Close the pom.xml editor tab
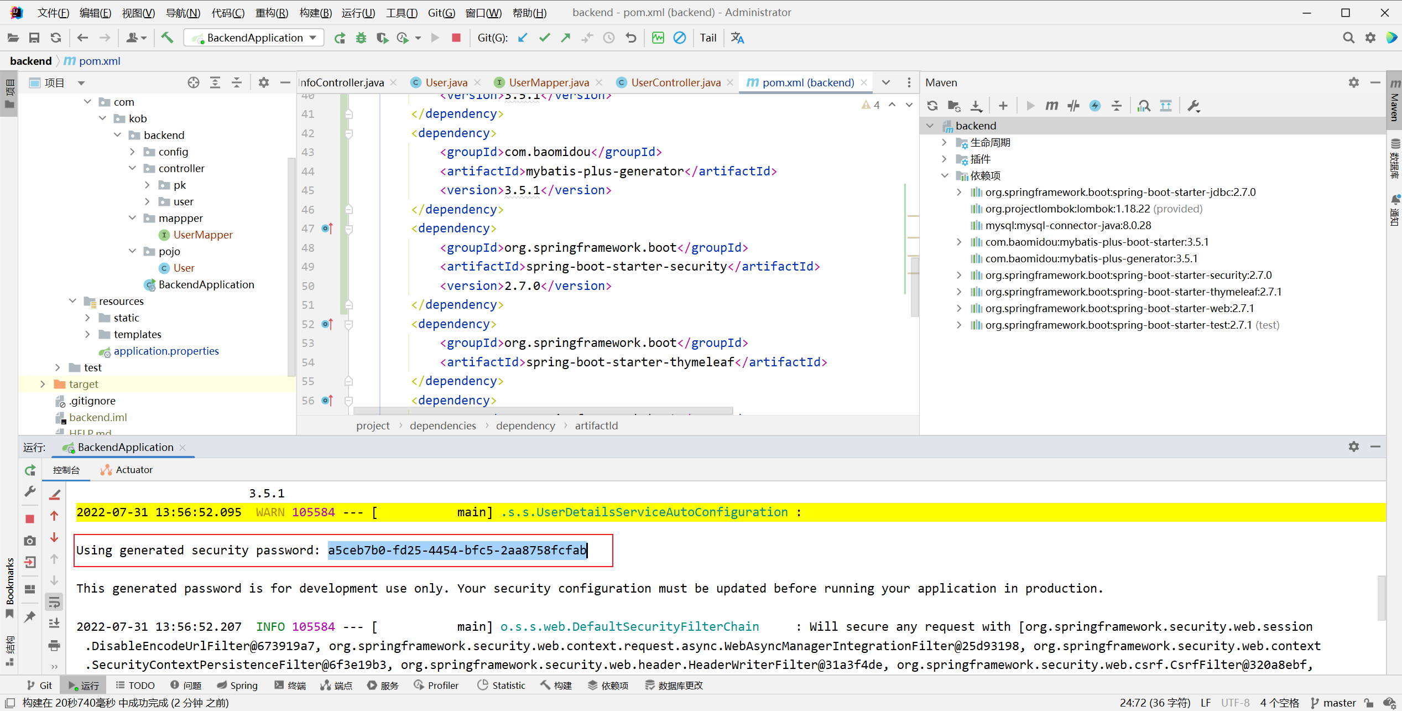Viewport: 1402px width, 711px height. (x=864, y=82)
